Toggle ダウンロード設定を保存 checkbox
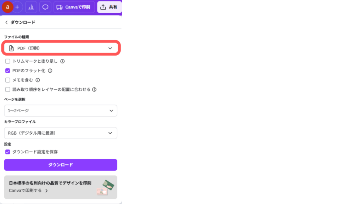363x204 pixels. 8,152
